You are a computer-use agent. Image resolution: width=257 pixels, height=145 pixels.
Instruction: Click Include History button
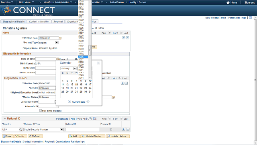(118, 136)
